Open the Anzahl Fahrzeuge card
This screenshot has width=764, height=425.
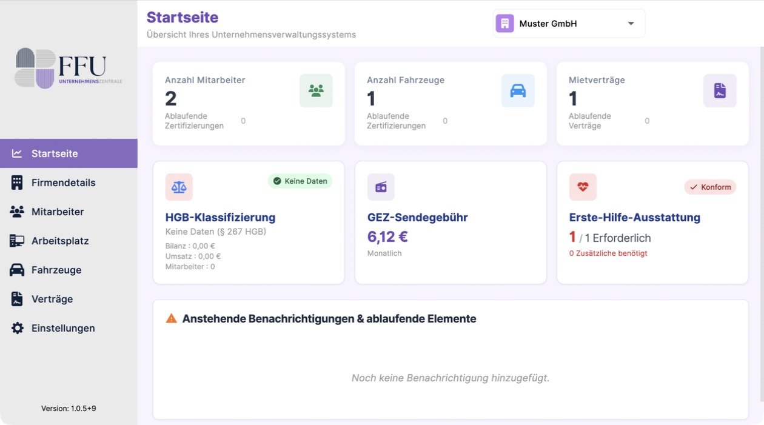[451, 103]
